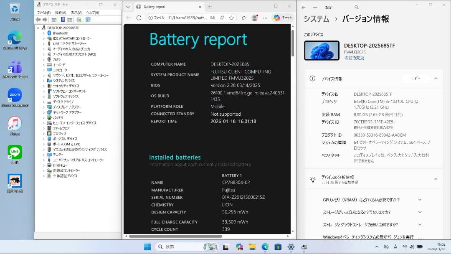This screenshot has width=451, height=254.
Task: Open the search icon in Settings
Action: tap(356, 7)
